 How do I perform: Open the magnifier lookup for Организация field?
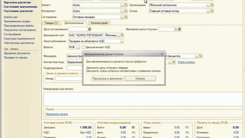click(212, 5)
